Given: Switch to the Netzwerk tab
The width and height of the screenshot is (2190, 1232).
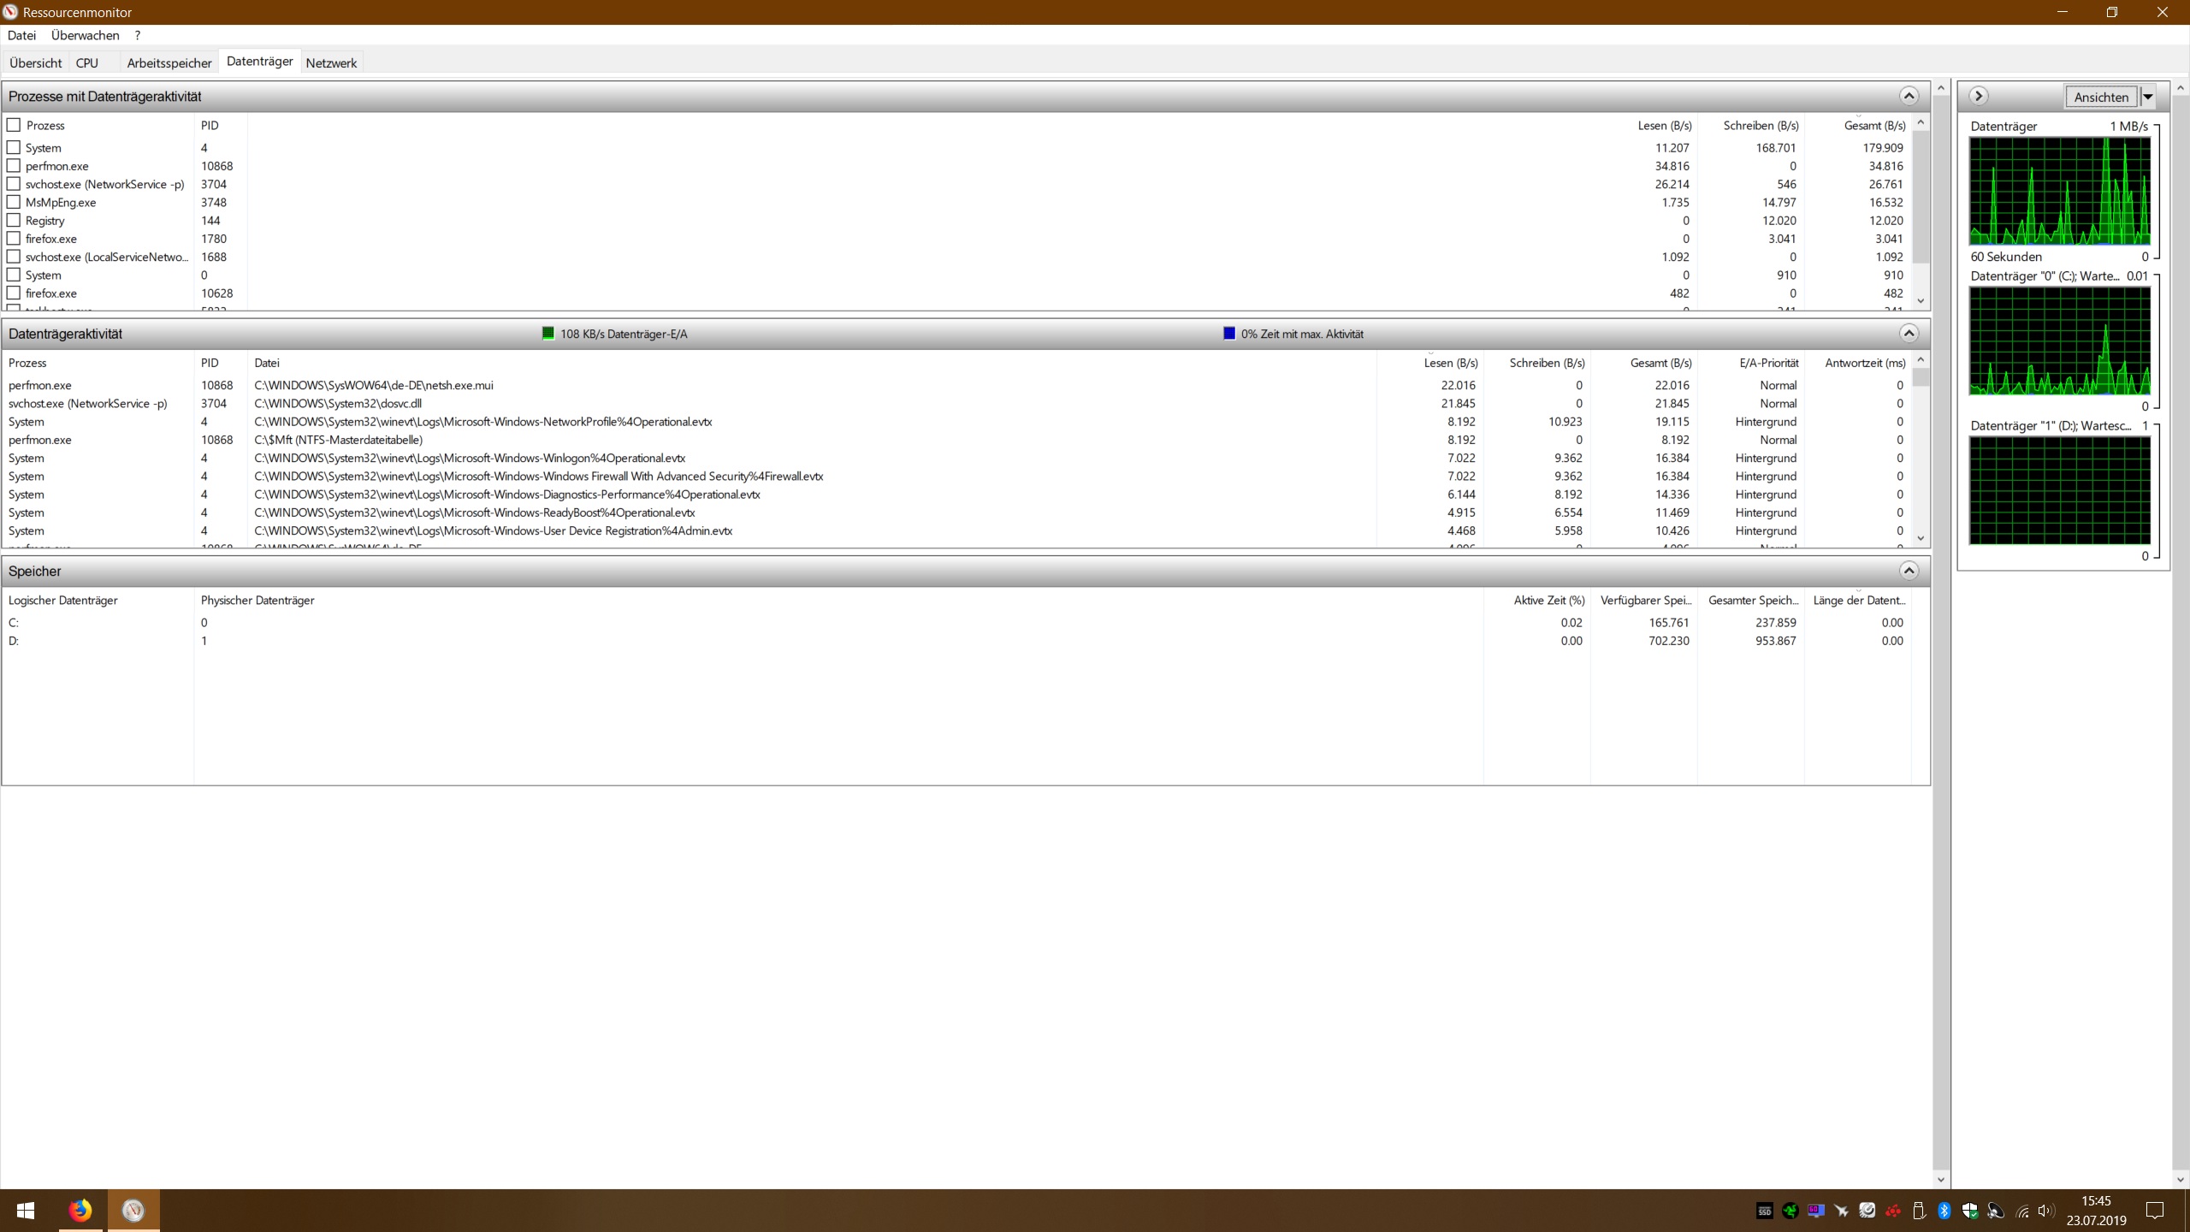Looking at the screenshot, I should click(331, 62).
